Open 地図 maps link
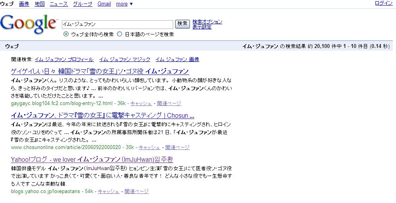The image size is (396, 203). click(40, 4)
